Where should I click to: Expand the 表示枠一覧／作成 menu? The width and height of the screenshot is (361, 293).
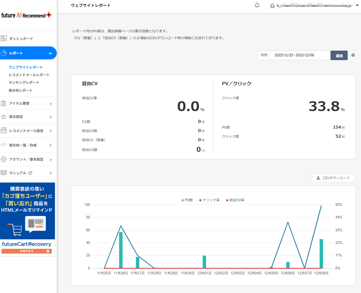(50, 145)
